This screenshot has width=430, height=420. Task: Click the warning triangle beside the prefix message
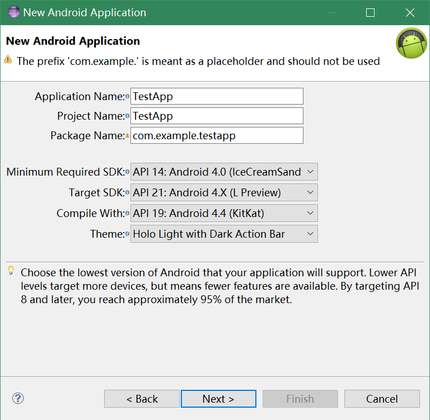point(8,60)
